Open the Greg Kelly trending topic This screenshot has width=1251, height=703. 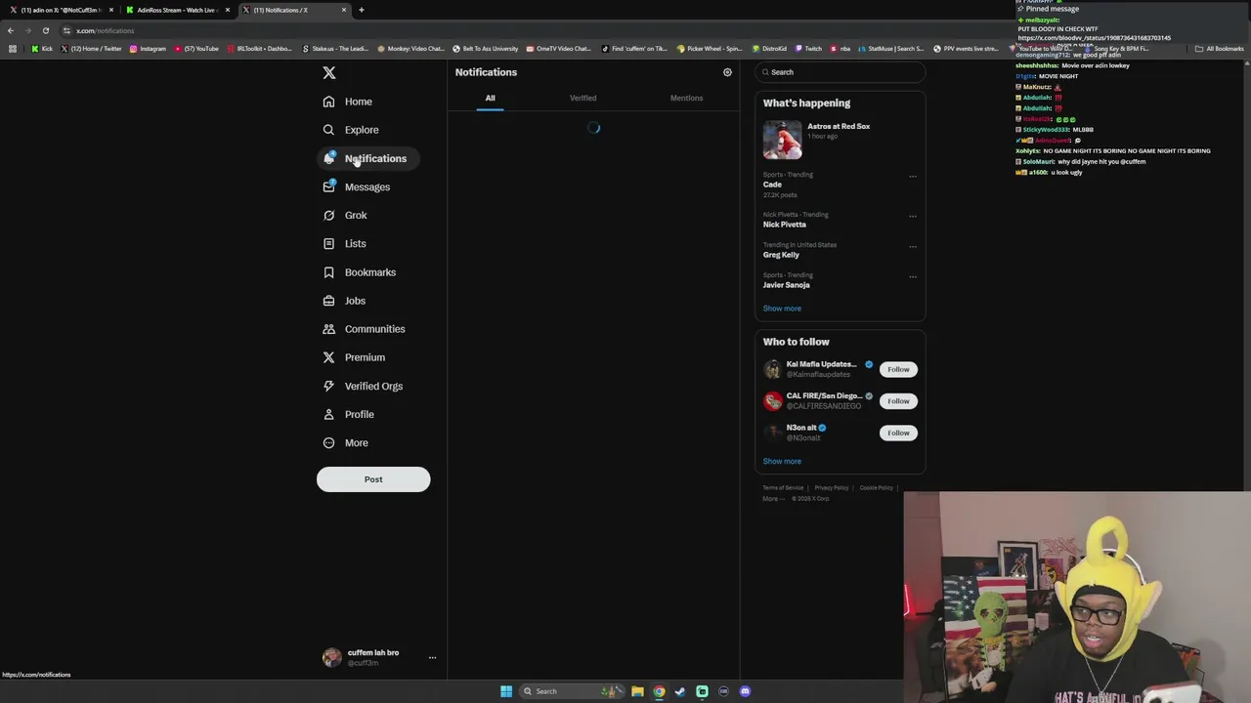[781, 255]
